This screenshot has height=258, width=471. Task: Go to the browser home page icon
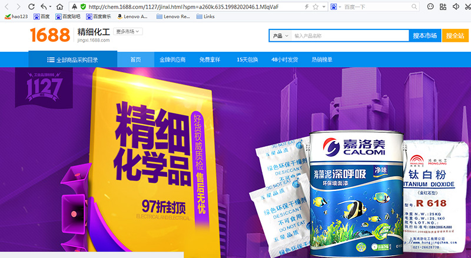[x=60, y=6]
